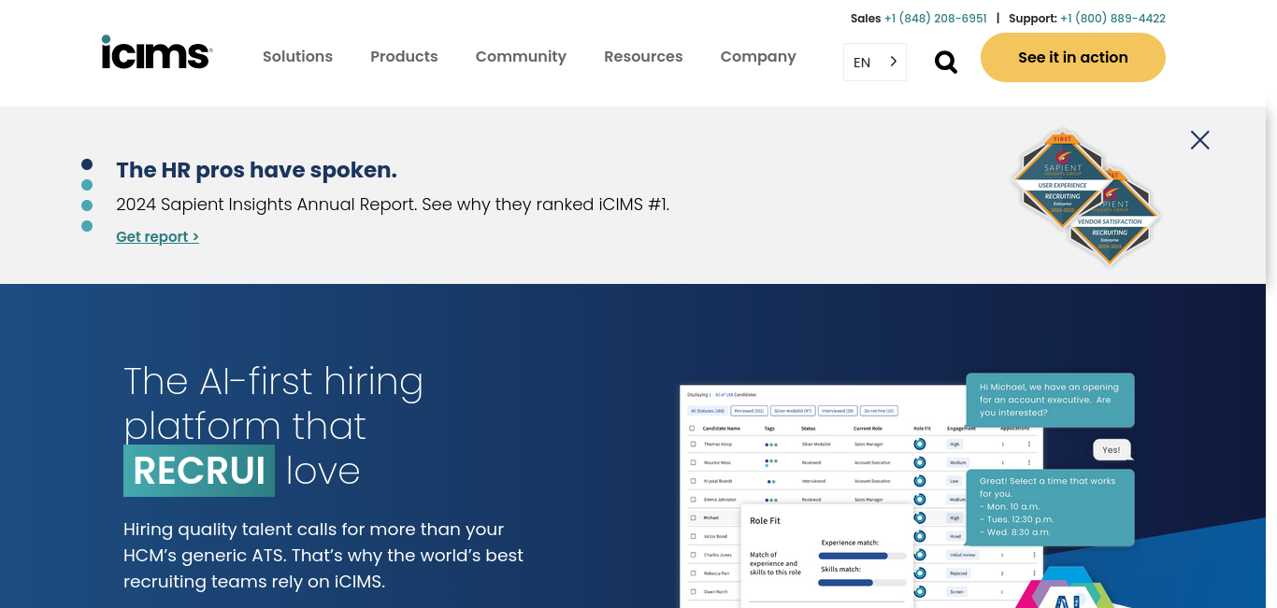
Task: Open the Company menu
Action: 758,56
